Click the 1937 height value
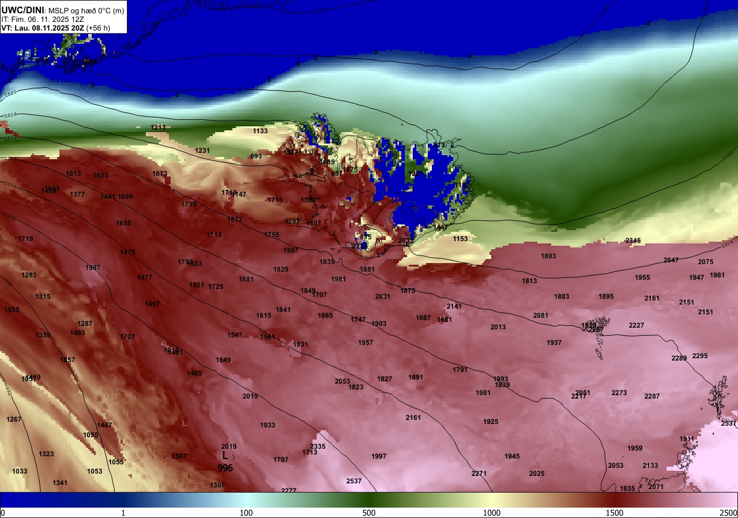This screenshot has height=518, width=738. point(554,343)
